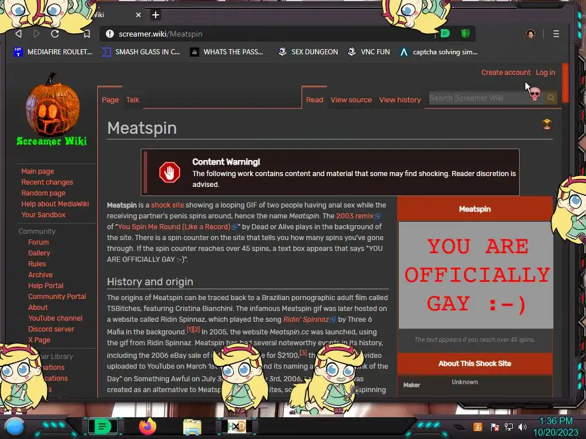Open the Gallery sidebar link
586x439 pixels.
[x=39, y=253]
